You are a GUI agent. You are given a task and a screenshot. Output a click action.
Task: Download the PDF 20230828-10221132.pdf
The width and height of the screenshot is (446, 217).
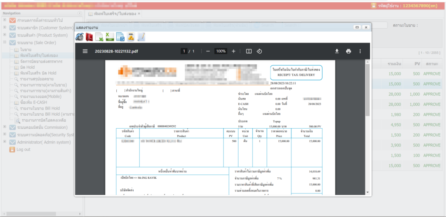(x=337, y=51)
